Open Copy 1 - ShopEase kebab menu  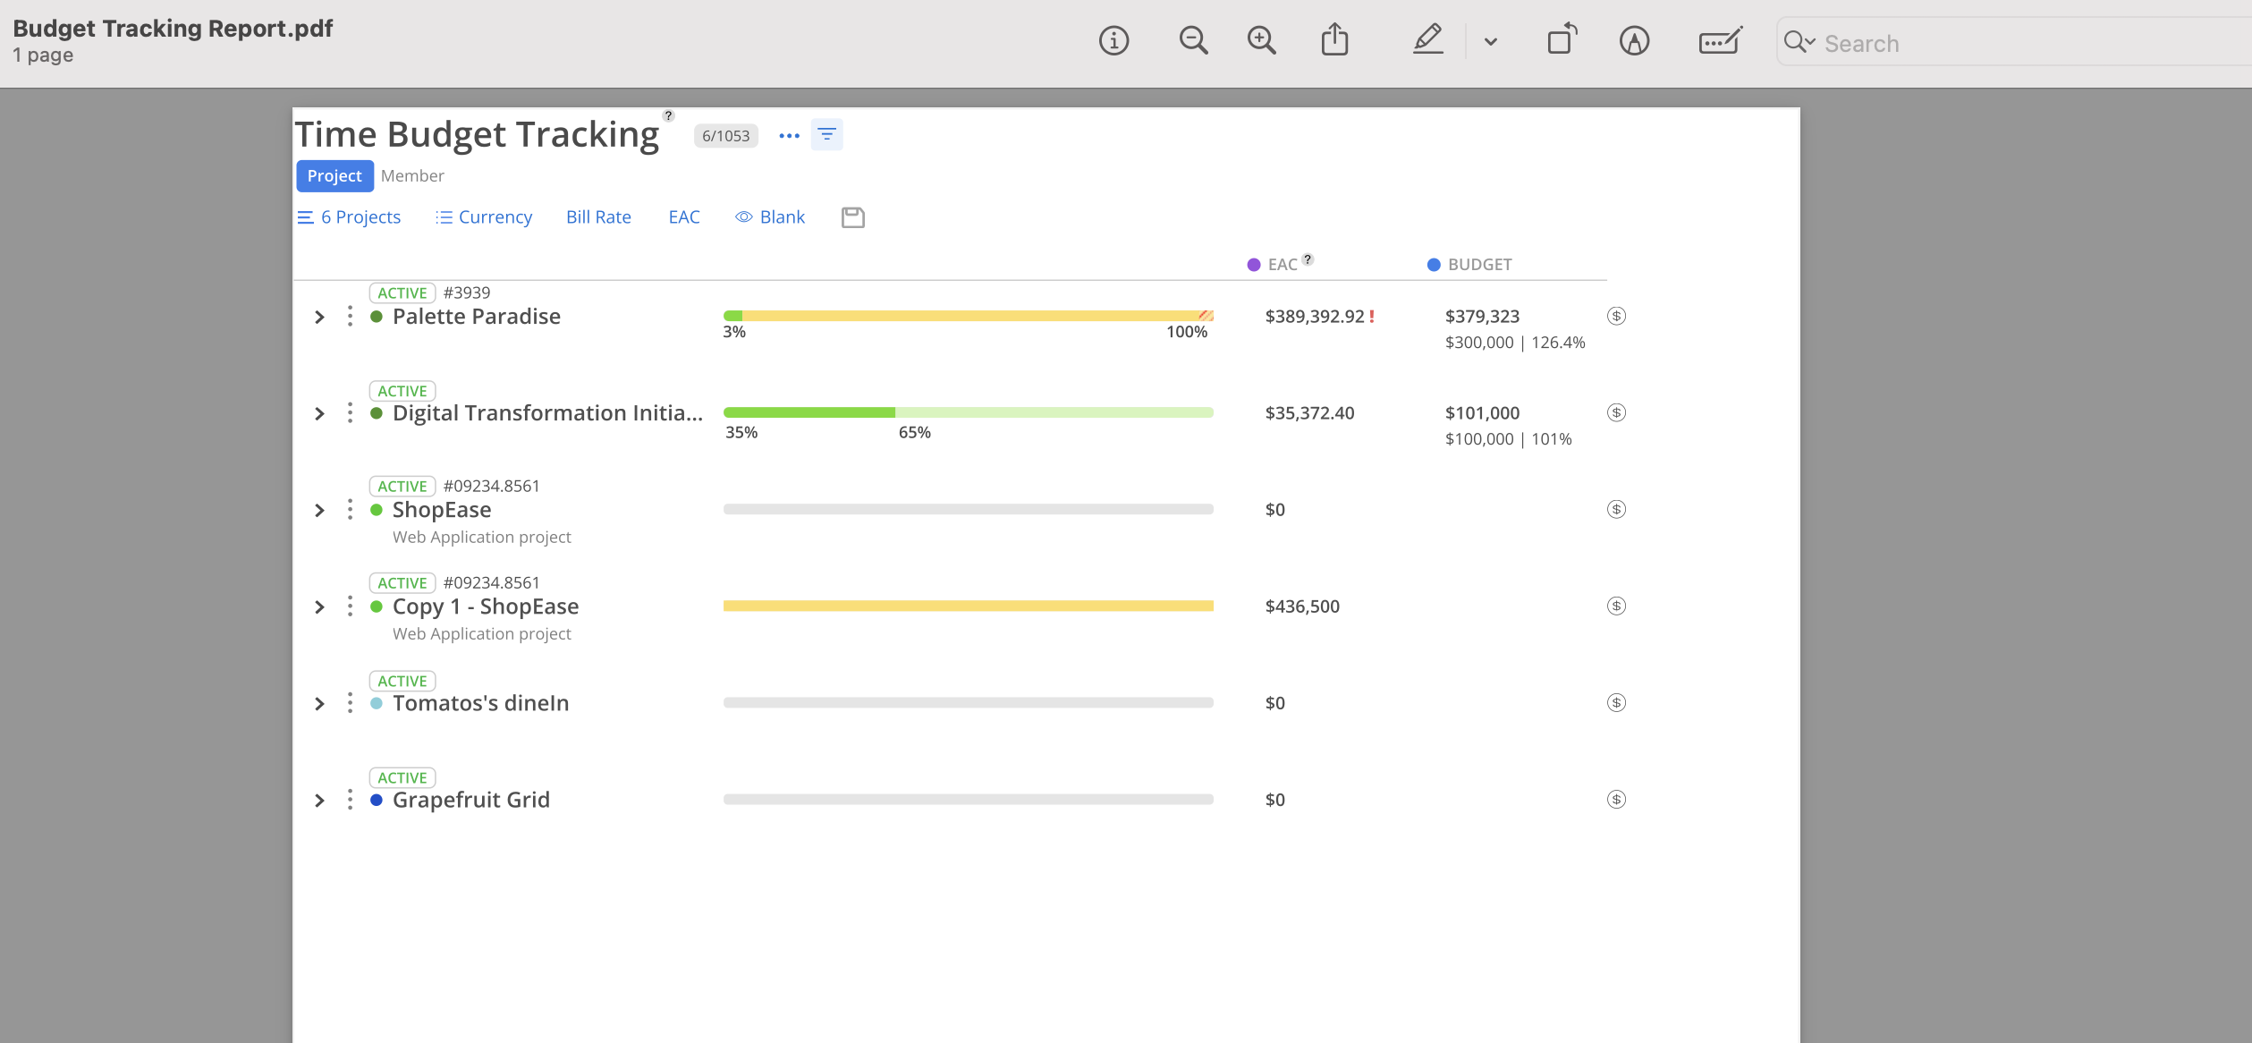pos(350,606)
